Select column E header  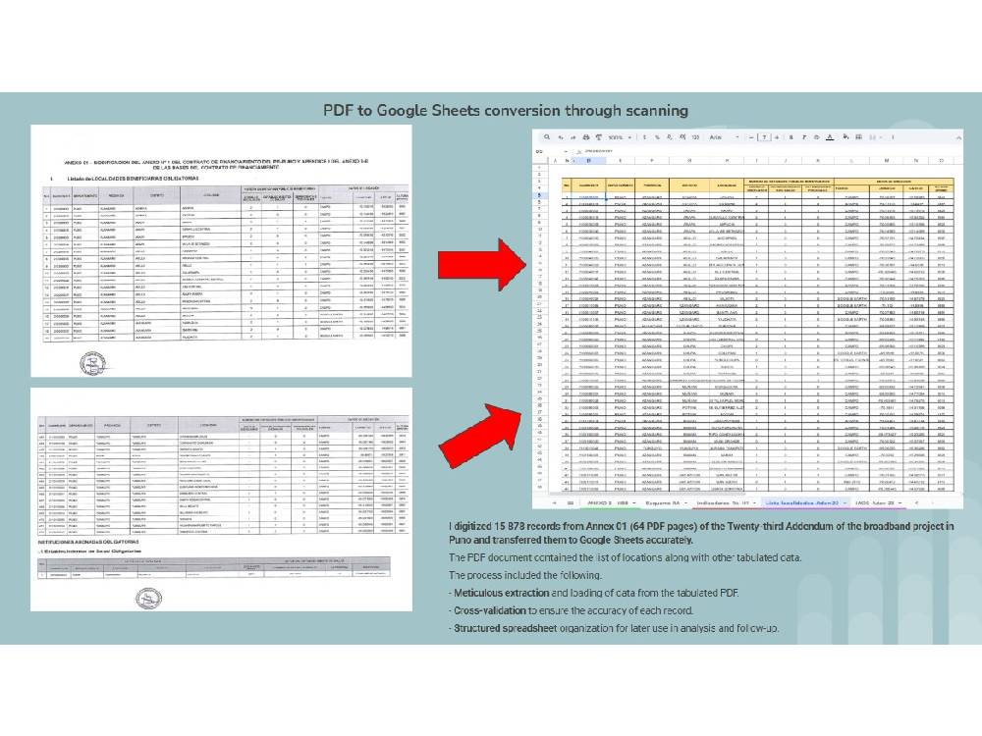(x=620, y=161)
